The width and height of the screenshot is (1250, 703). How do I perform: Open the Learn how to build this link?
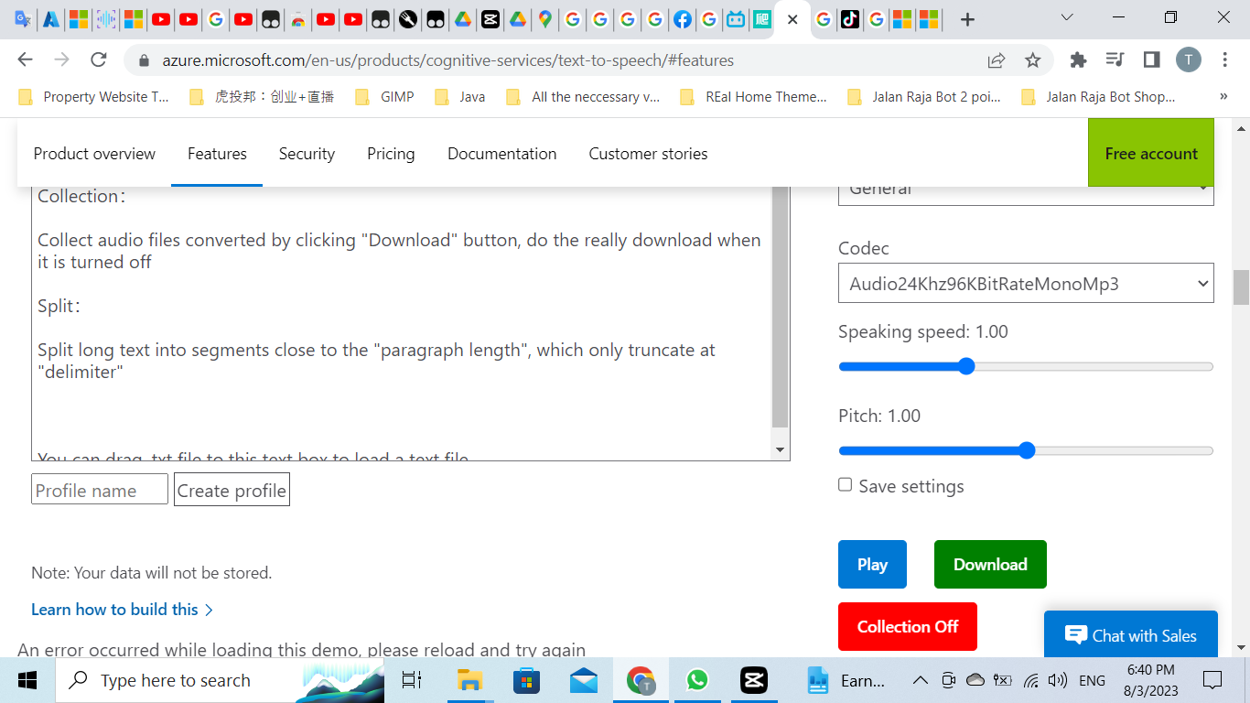[114, 609]
